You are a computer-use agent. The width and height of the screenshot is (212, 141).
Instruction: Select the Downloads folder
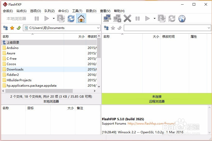point(49,69)
